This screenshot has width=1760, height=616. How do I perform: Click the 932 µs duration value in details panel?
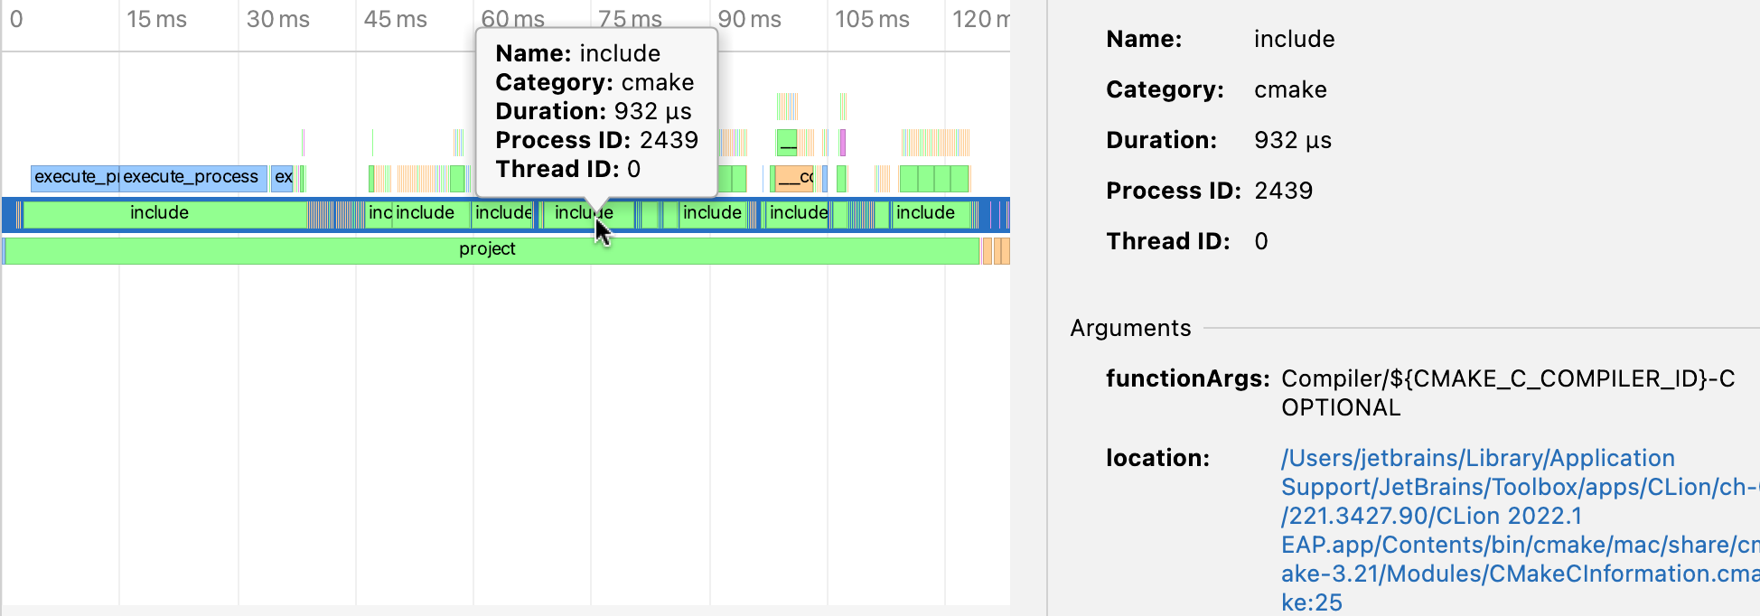tap(1292, 140)
